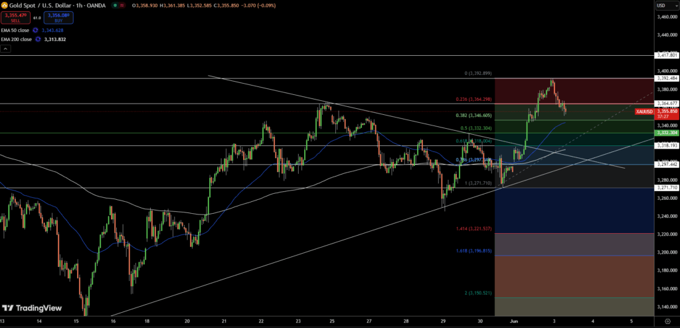Click the EMA 200 settings icon
Viewport: 680px width, 328px height.
pos(37,39)
